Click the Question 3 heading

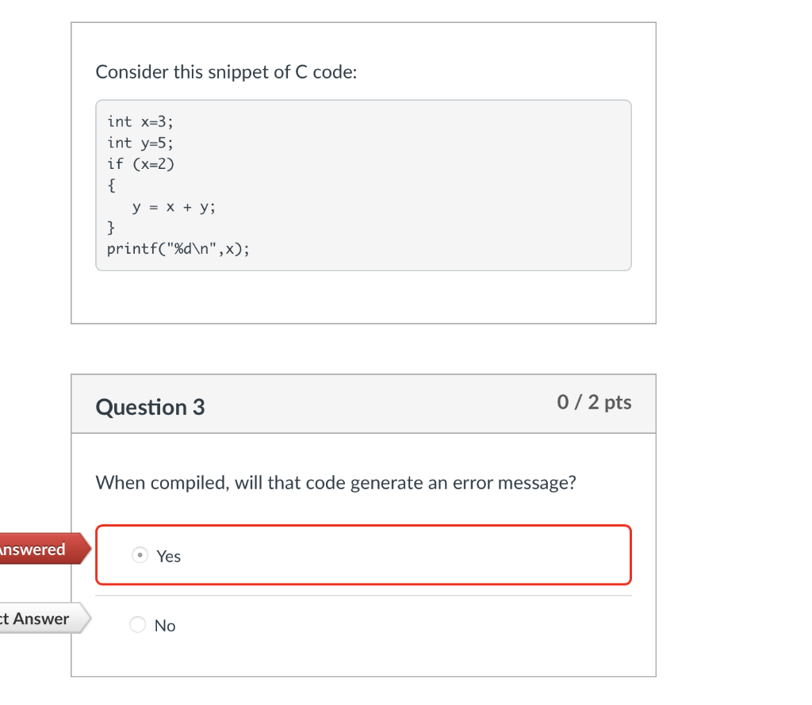150,407
